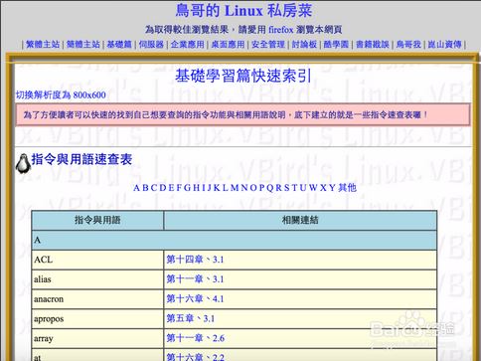Click the 基礎學習篇快速索引 page heading
The image size is (481, 361).
tap(243, 76)
